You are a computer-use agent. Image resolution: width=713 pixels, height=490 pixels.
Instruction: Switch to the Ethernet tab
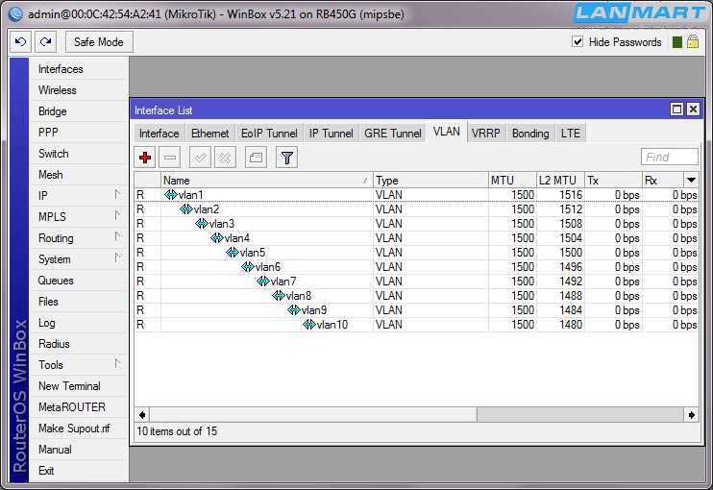[x=210, y=134]
